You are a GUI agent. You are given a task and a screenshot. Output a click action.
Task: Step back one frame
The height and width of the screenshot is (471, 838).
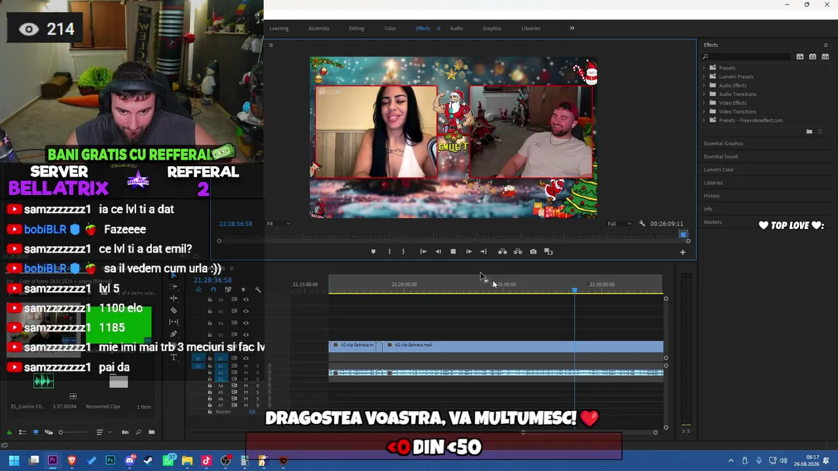438,252
